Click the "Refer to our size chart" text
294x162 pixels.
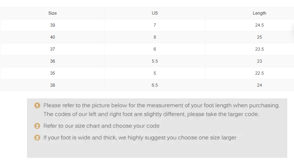click(101, 126)
